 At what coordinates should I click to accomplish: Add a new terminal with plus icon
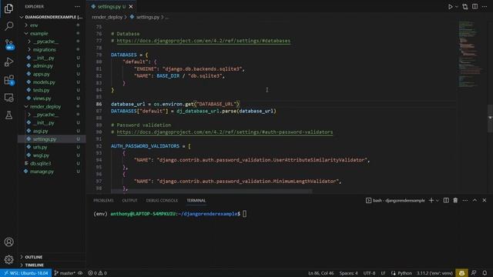tap(431, 200)
